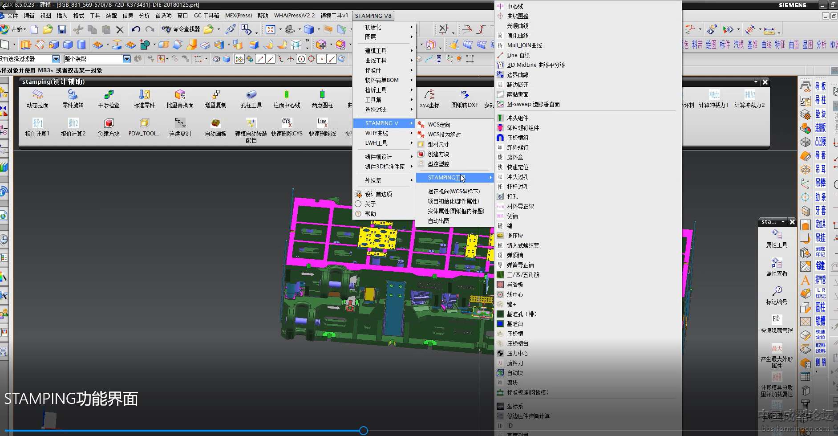Select the 增量复制 tool icon
The width and height of the screenshot is (838, 436).
point(215,95)
